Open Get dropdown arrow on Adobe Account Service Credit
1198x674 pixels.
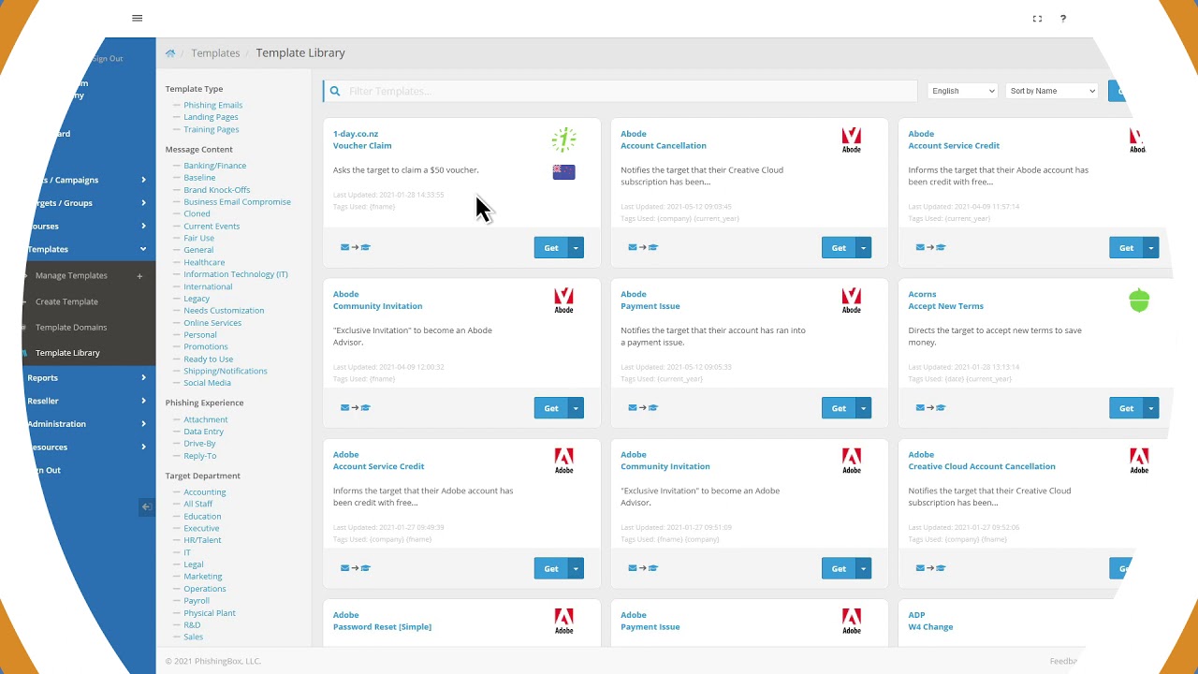tap(576, 568)
